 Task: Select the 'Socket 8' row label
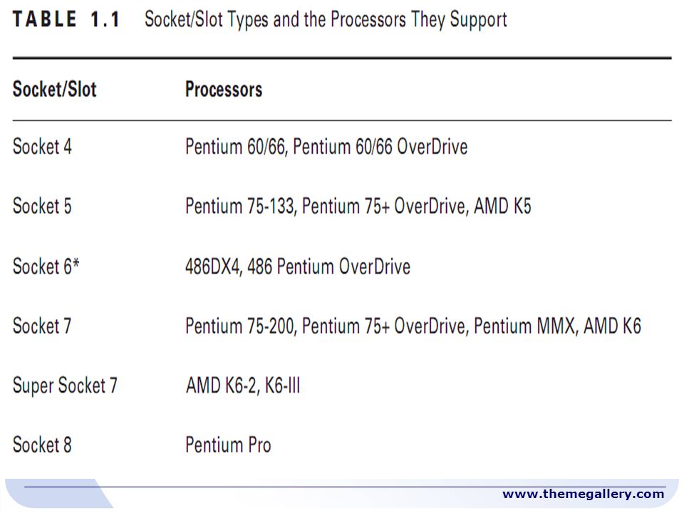pyautogui.click(x=42, y=445)
